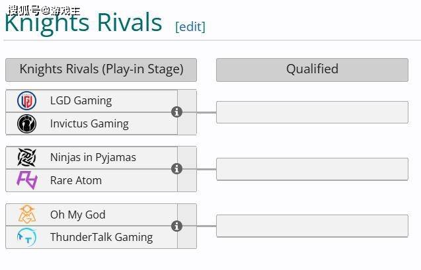Click the Invictus Gaming team logo
421x270 pixels.
tap(27, 123)
